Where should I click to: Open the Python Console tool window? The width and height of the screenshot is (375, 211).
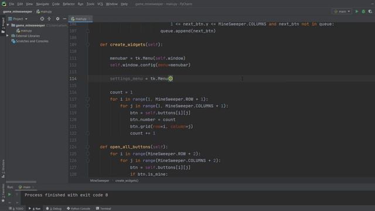pyautogui.click(x=79, y=209)
